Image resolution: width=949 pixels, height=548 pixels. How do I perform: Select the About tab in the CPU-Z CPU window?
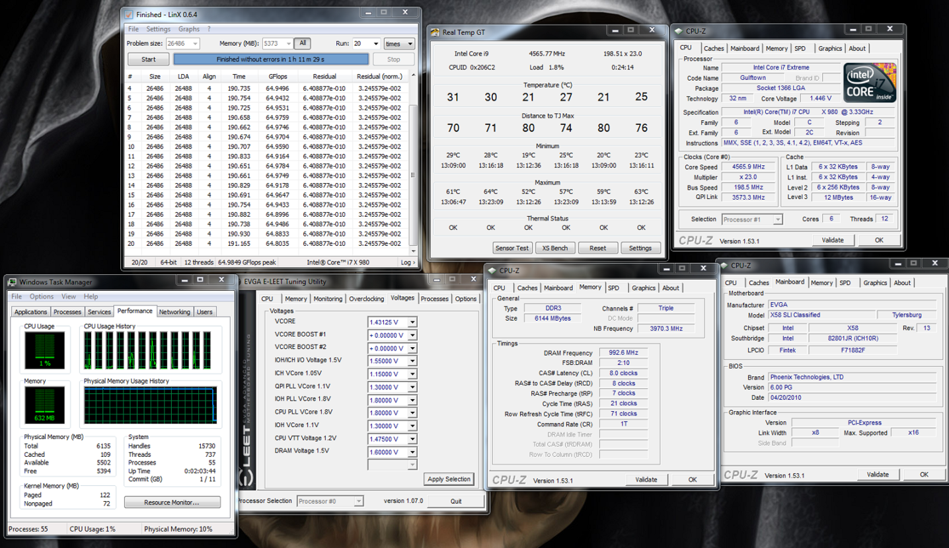pos(857,48)
